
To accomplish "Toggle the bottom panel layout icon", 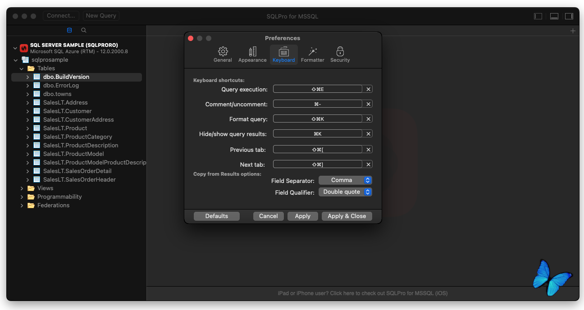I will pos(554,16).
